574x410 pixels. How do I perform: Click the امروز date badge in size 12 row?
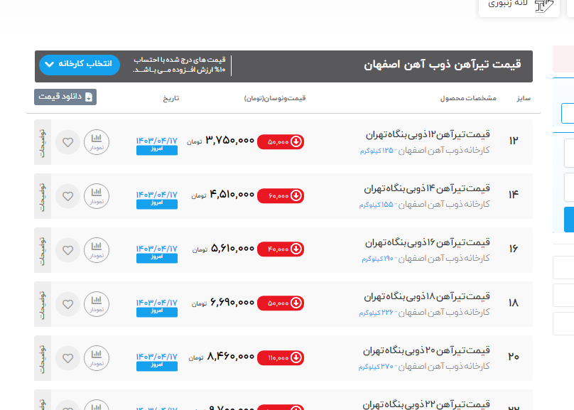156,150
